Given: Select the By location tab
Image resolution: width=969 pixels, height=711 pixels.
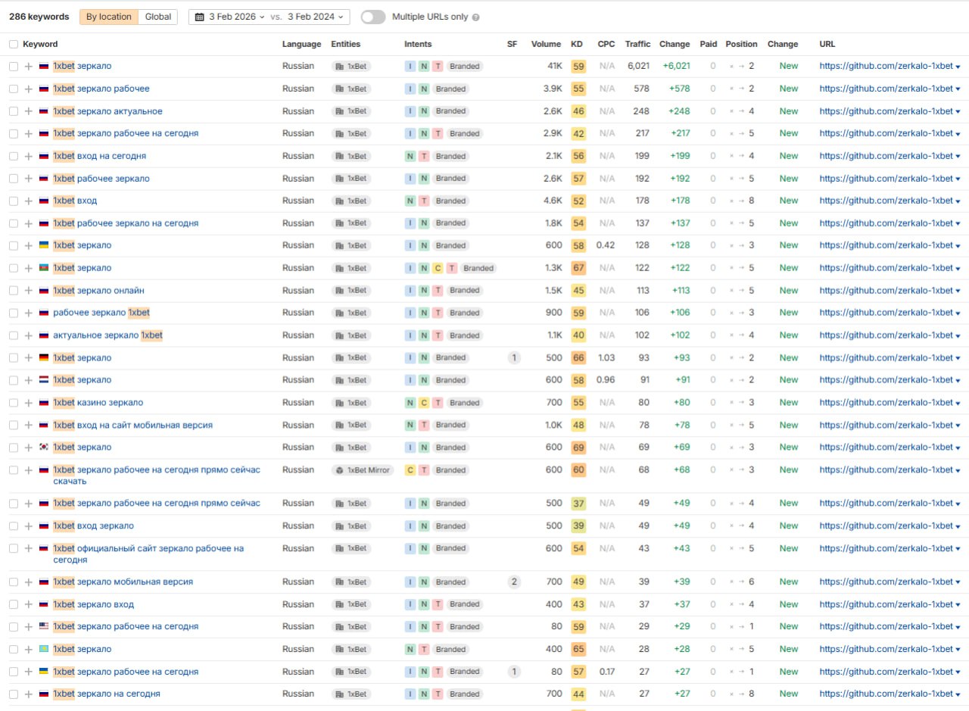Looking at the screenshot, I should pyautogui.click(x=109, y=17).
